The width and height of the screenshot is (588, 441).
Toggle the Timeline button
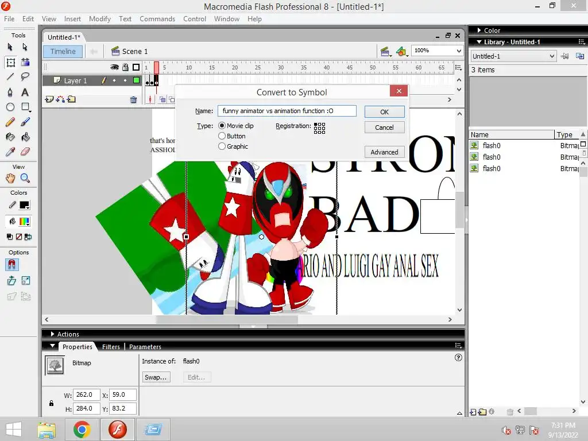coord(63,51)
